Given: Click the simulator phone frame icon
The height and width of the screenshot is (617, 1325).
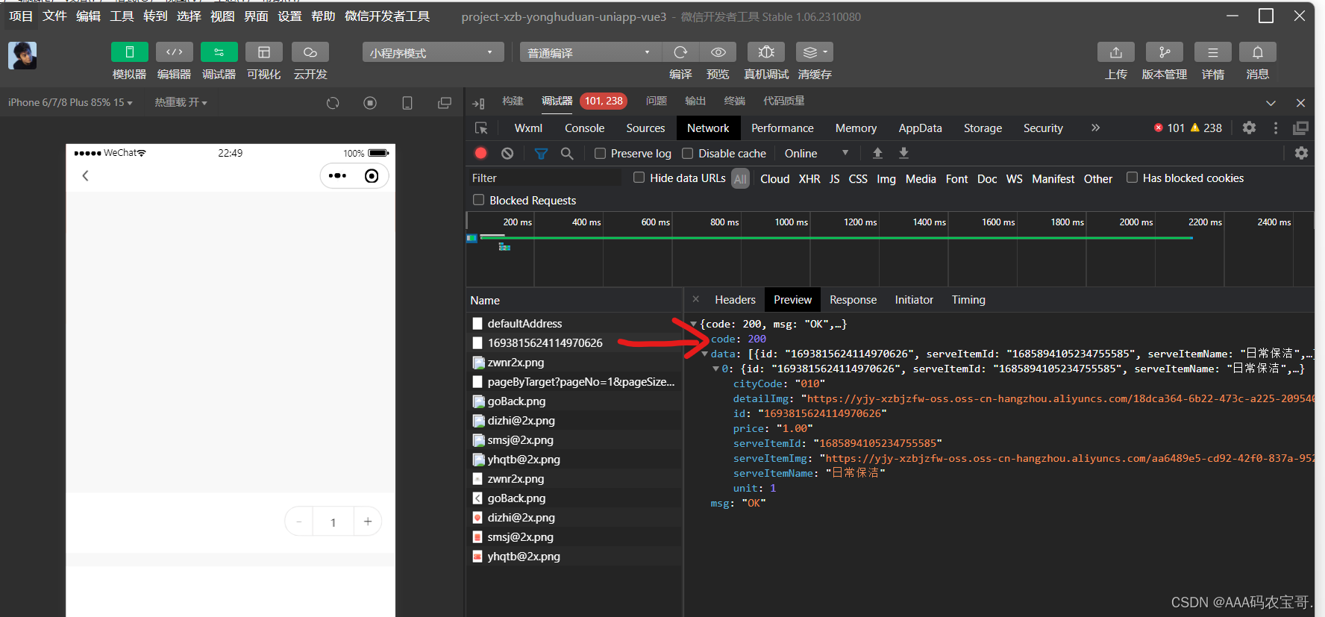Looking at the screenshot, I should pyautogui.click(x=407, y=103).
